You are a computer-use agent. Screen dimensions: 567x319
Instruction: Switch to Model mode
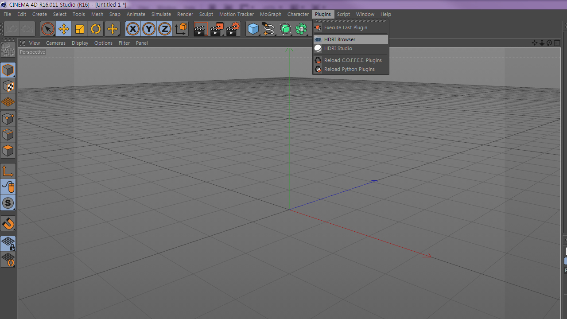[x=8, y=70]
